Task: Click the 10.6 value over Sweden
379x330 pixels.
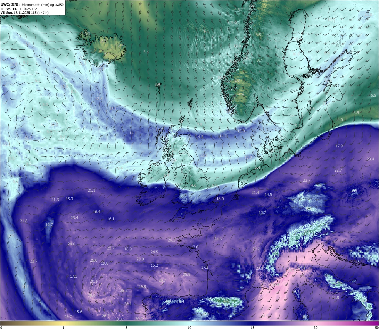Action: (296, 54)
